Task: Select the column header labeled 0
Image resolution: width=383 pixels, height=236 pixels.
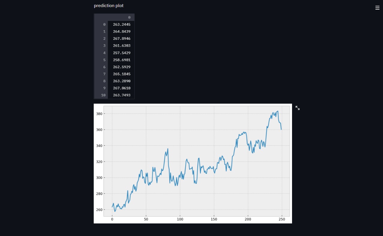Action: [x=129, y=17]
